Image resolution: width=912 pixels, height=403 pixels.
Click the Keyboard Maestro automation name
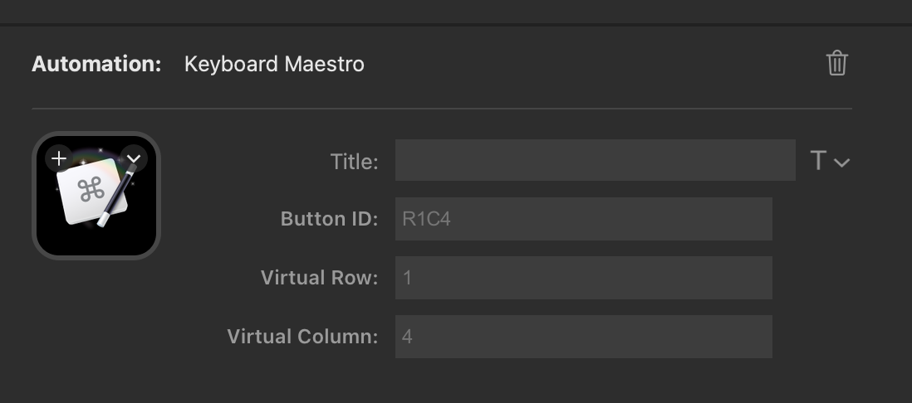tap(274, 63)
